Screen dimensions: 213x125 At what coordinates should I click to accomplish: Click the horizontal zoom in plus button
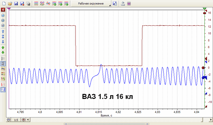[x=24, y=120]
